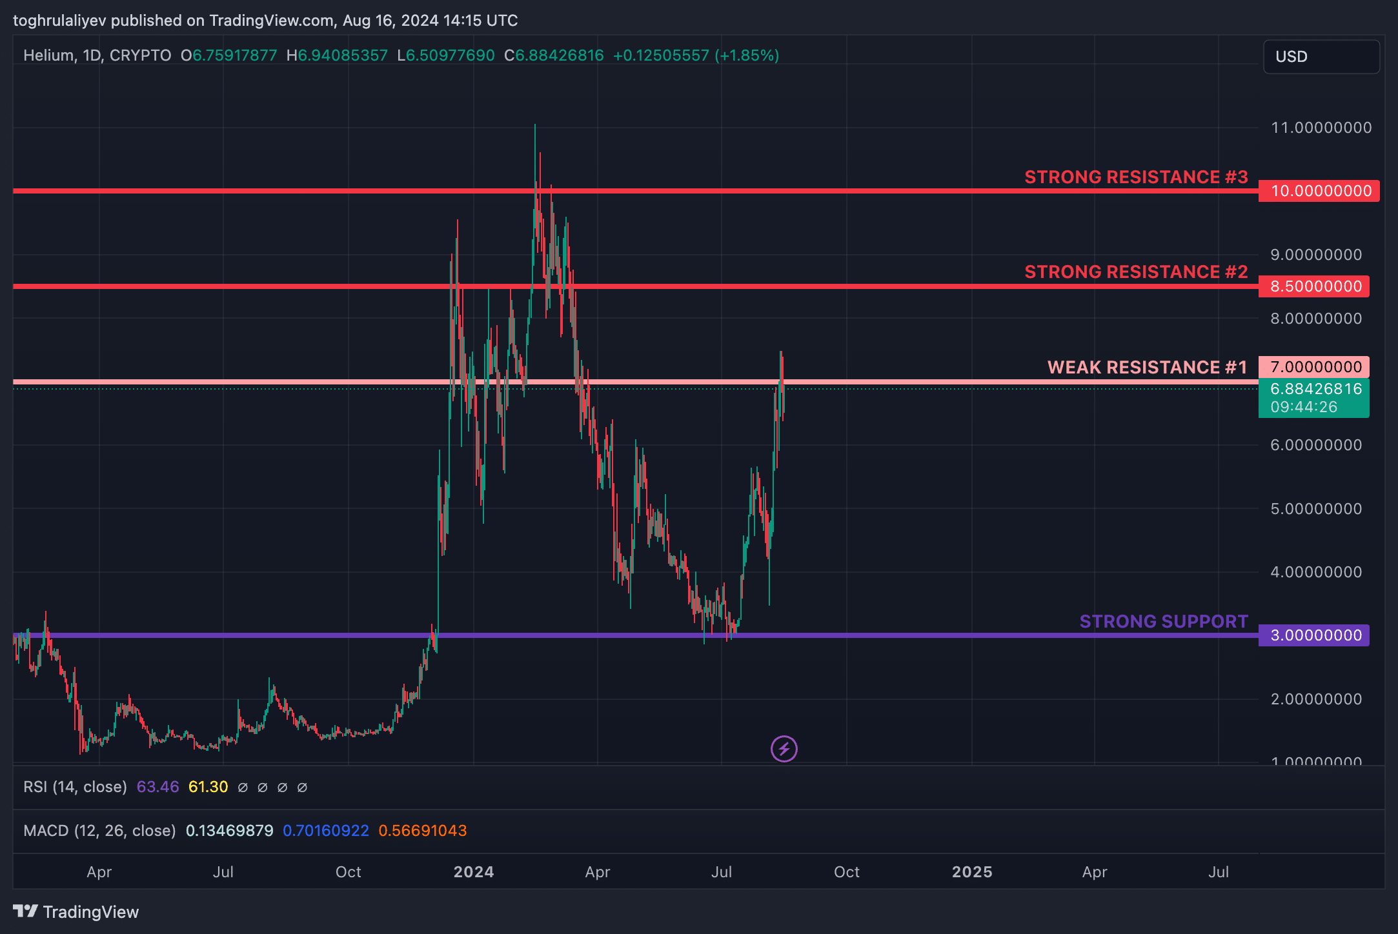Click the TradingView logo at bottom left
This screenshot has width=1398, height=934.
pos(76,911)
